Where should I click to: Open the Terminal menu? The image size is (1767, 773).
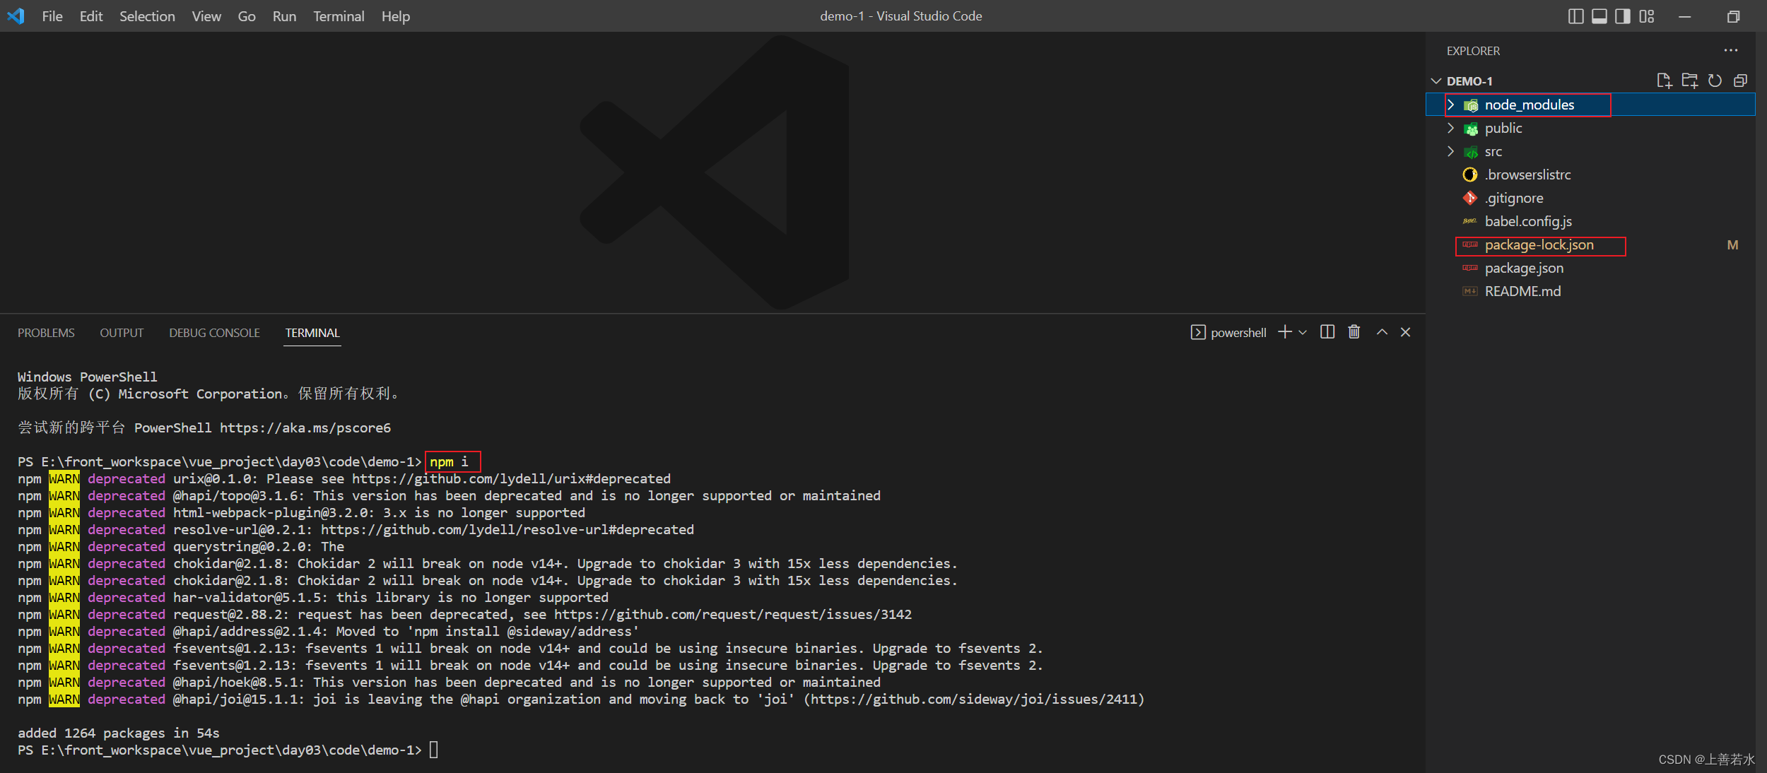339,16
